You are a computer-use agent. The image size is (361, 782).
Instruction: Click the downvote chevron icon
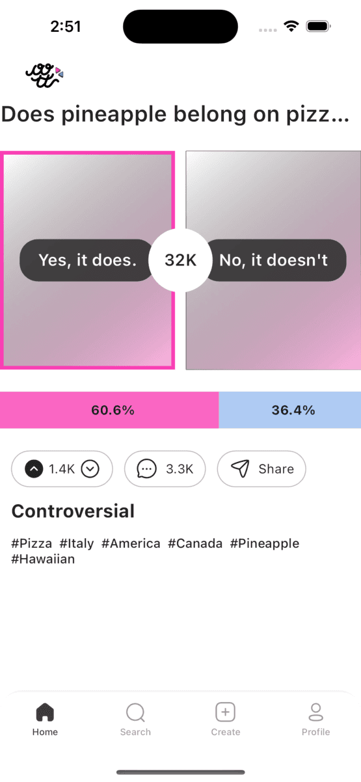[90, 468]
